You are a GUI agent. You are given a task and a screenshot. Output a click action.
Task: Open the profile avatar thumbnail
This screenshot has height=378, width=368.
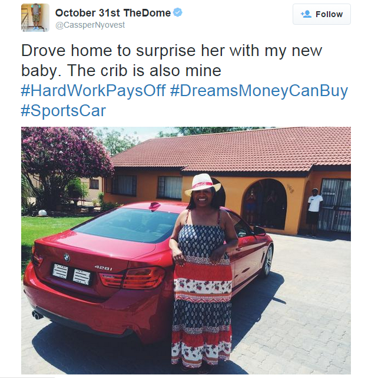[34, 18]
